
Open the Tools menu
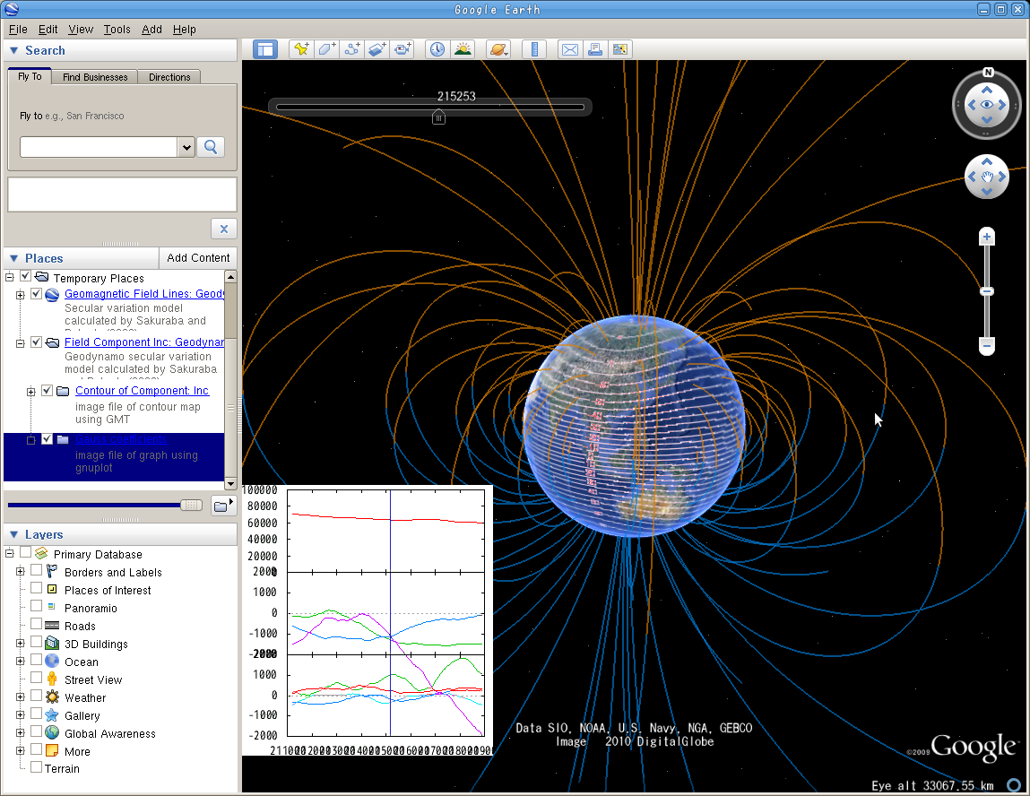coord(117,30)
